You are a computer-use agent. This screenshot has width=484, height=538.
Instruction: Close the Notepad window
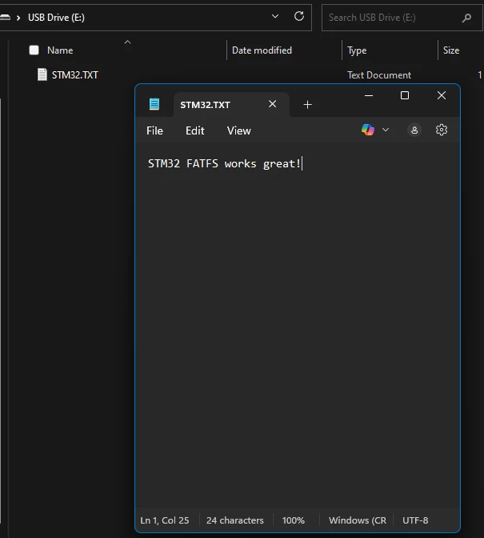coord(442,95)
